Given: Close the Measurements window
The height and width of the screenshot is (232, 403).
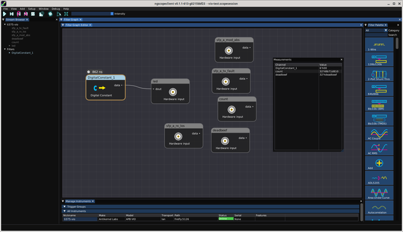Looking at the screenshot, I should pyautogui.click(x=341, y=59).
